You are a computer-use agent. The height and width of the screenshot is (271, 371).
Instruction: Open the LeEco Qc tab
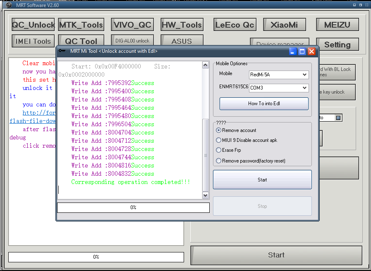tap(235, 25)
